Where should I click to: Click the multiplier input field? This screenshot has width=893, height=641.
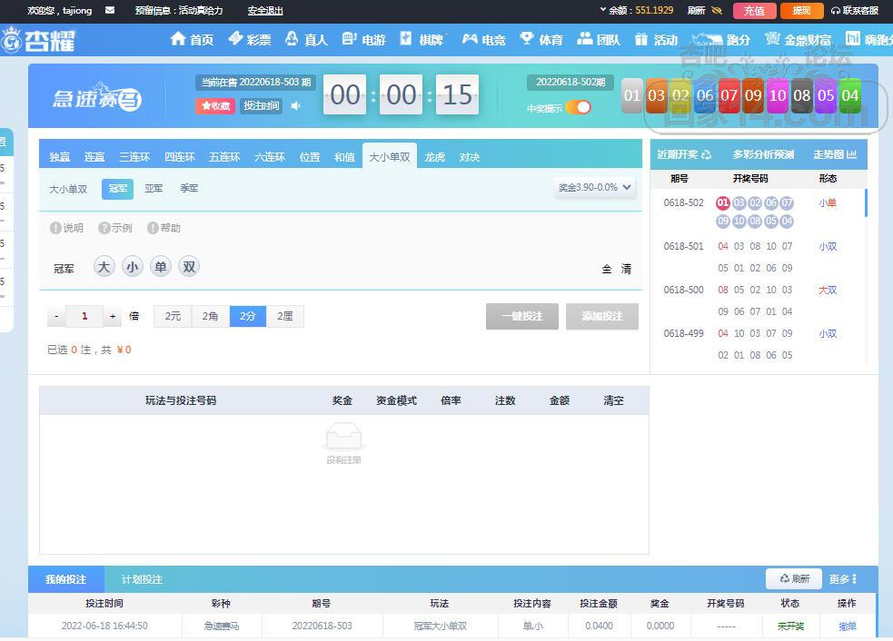[x=84, y=317]
